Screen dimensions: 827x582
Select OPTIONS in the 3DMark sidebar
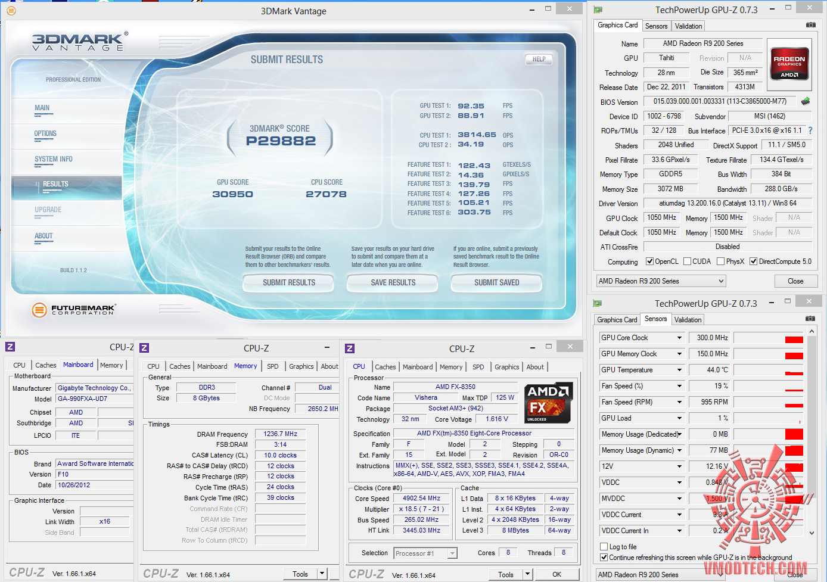[x=45, y=133]
